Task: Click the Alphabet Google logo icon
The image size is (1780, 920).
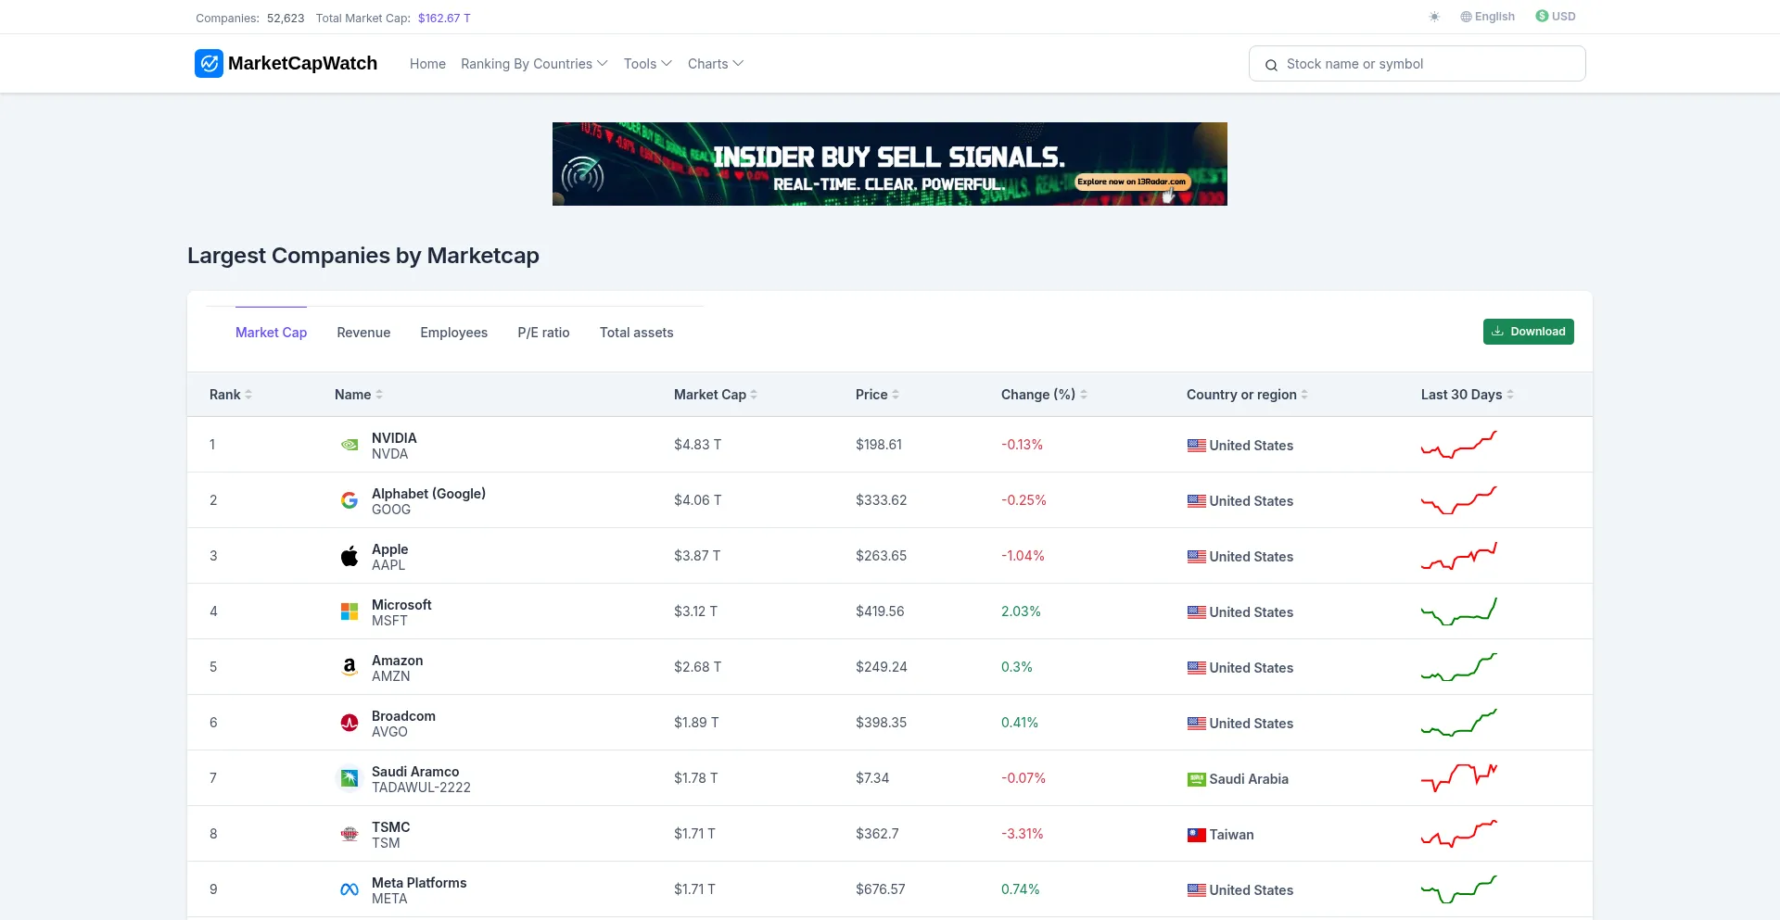Action: [x=350, y=500]
